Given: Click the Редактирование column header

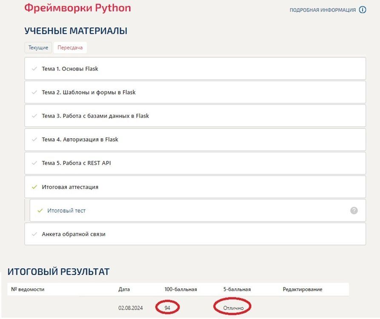Looking at the screenshot, I should 303,289.
